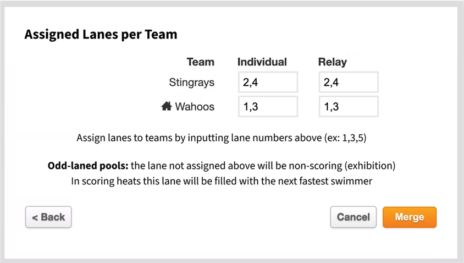Screen dimensions: 464x263
Task: Select the Team column header
Action: point(200,62)
